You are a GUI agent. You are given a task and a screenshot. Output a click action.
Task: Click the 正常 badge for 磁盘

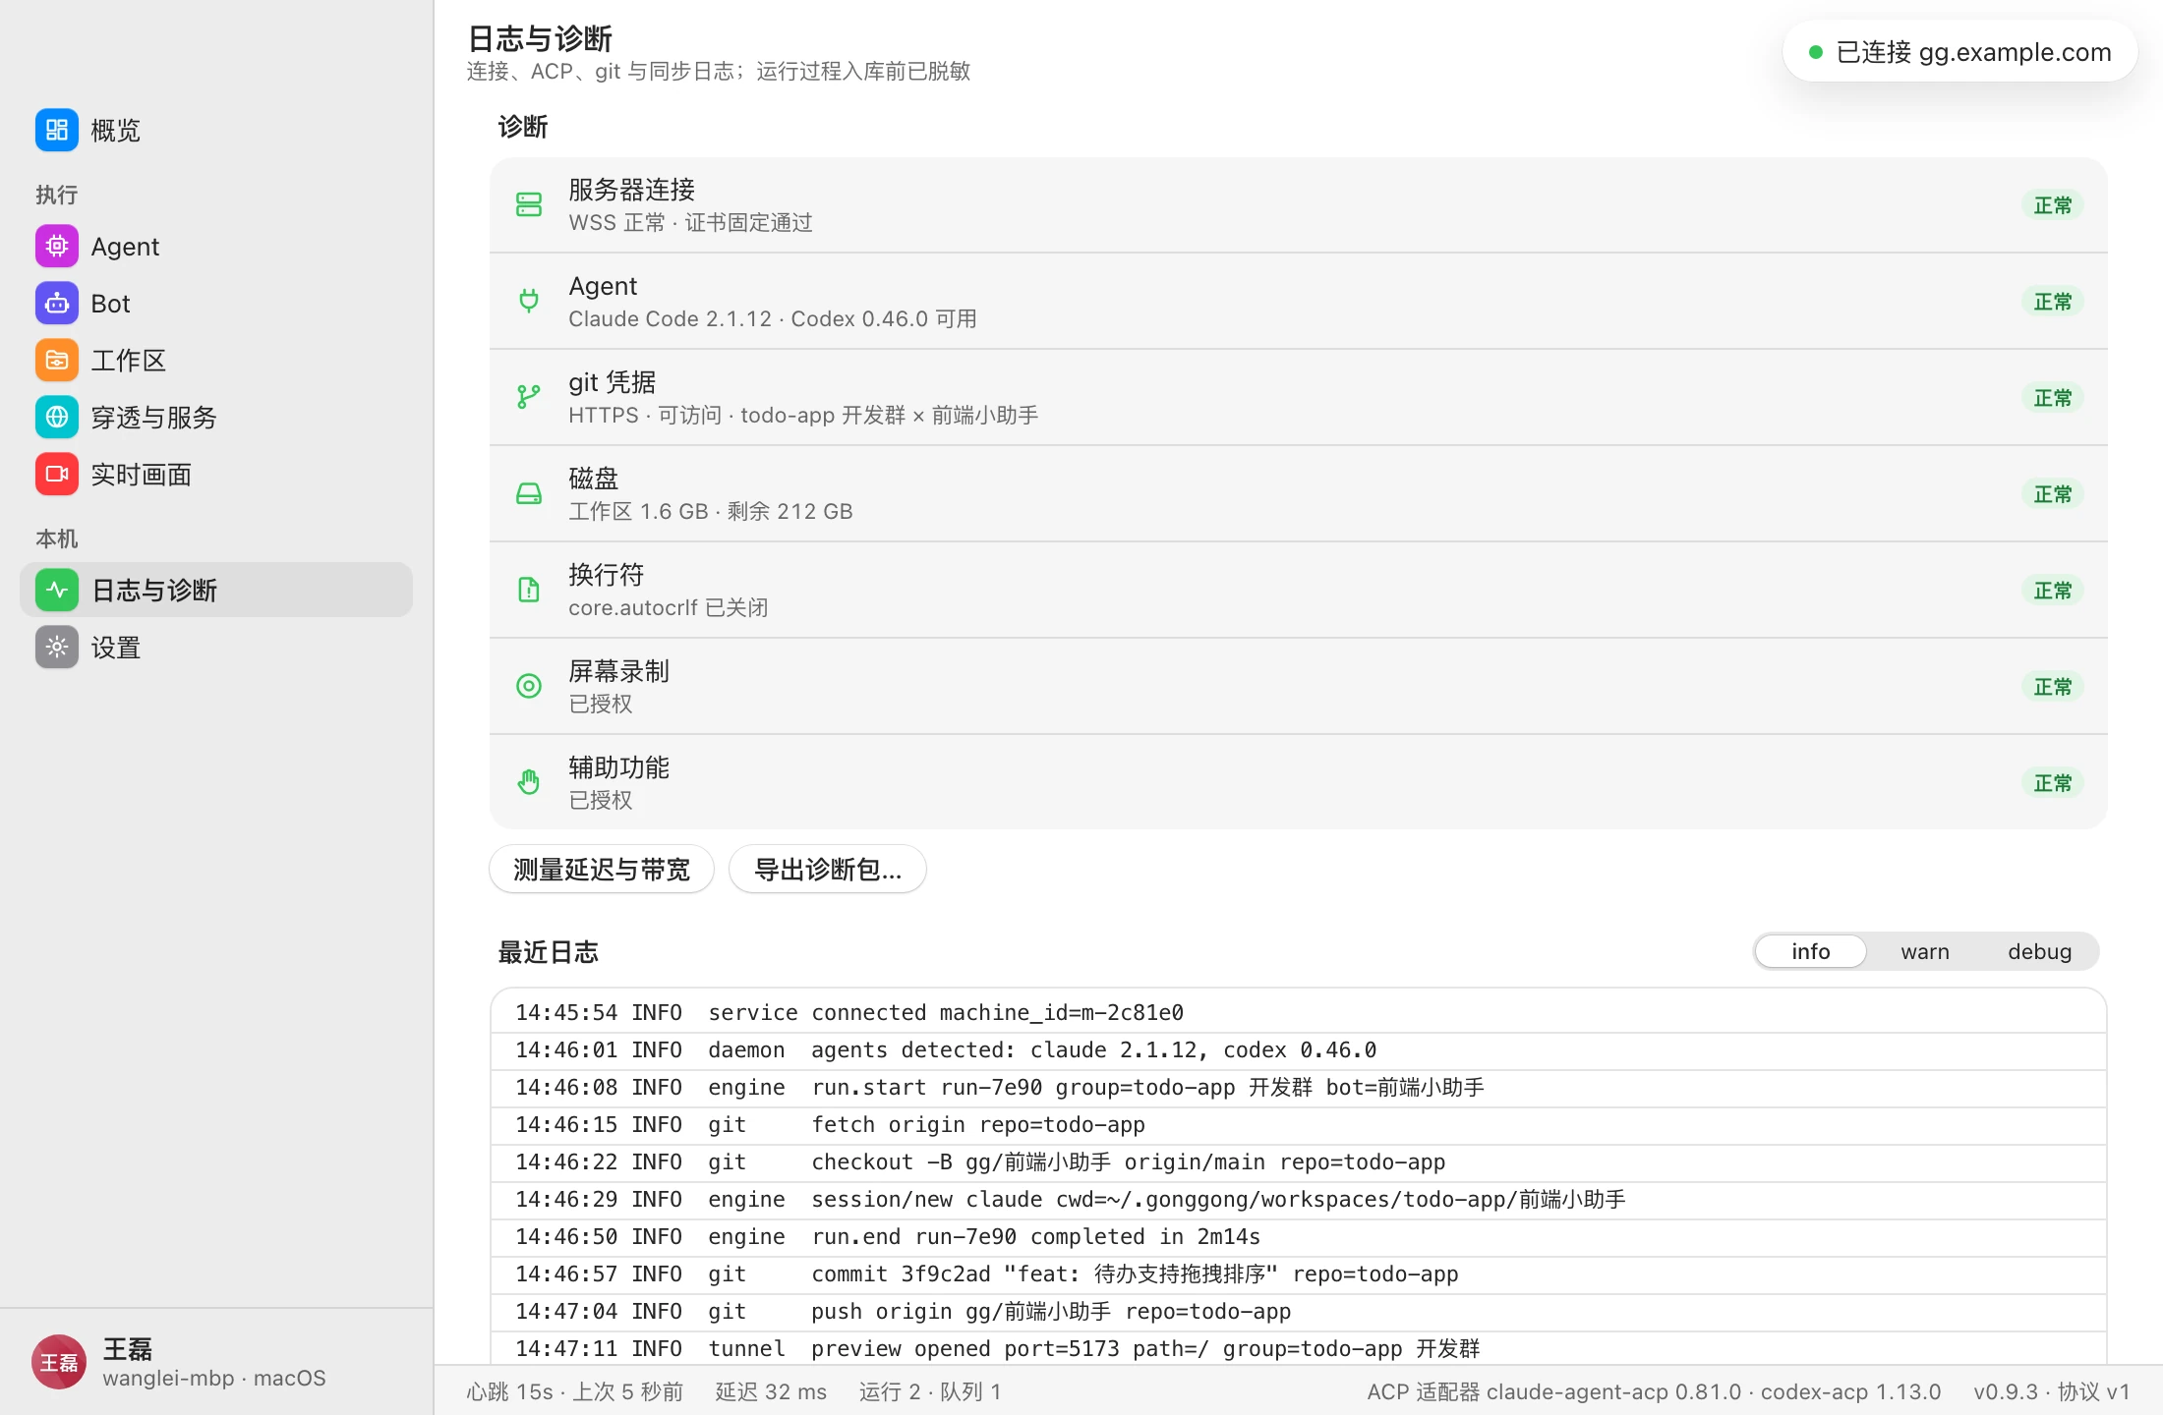click(x=2052, y=493)
